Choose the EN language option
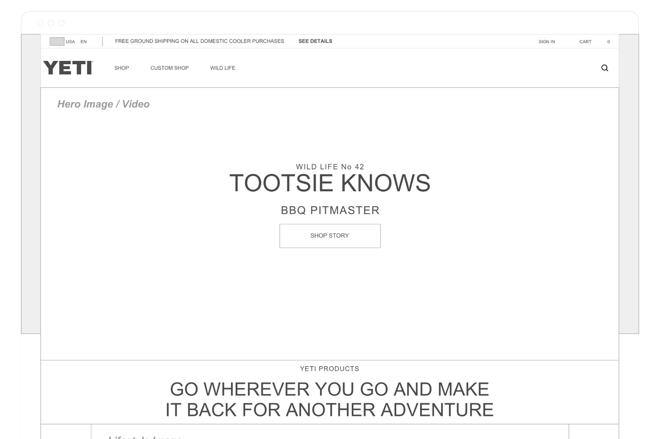The image size is (659, 439). click(x=84, y=42)
